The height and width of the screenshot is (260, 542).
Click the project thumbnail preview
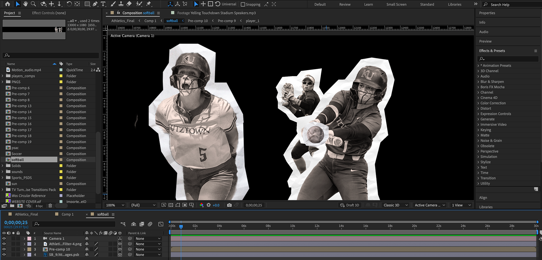(34, 29)
